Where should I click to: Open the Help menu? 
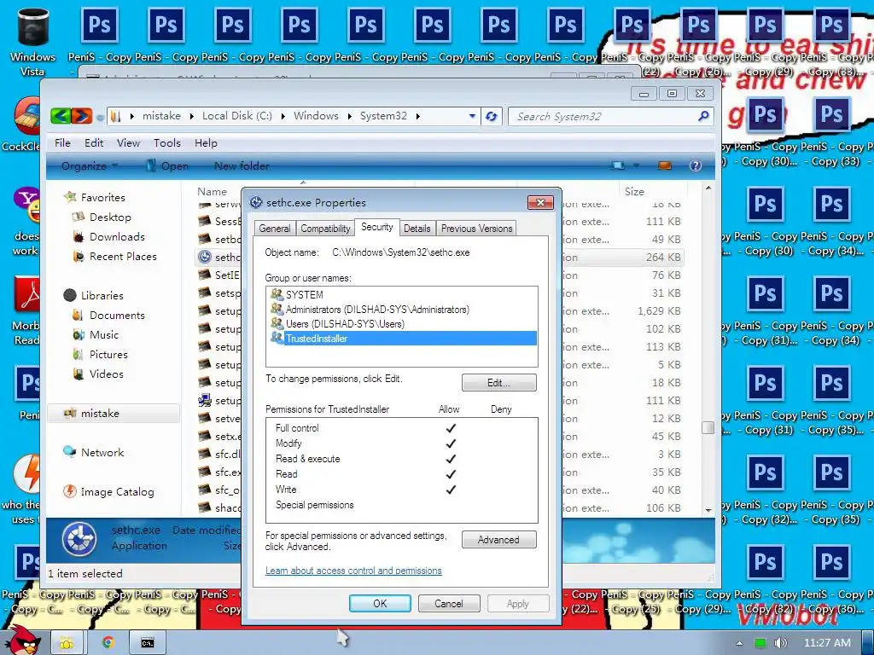[206, 143]
